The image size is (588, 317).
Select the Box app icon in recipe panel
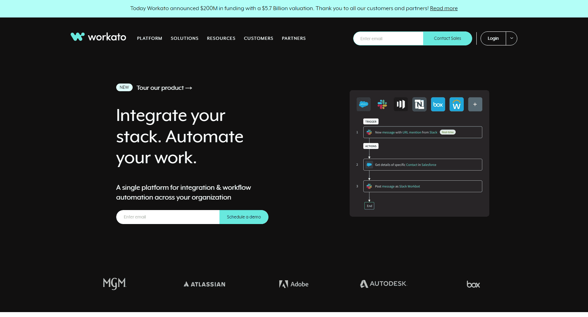438,104
